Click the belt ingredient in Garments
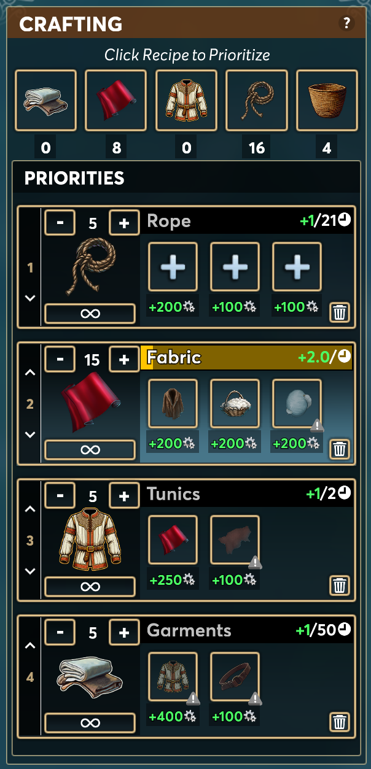371x769 pixels. (235, 676)
